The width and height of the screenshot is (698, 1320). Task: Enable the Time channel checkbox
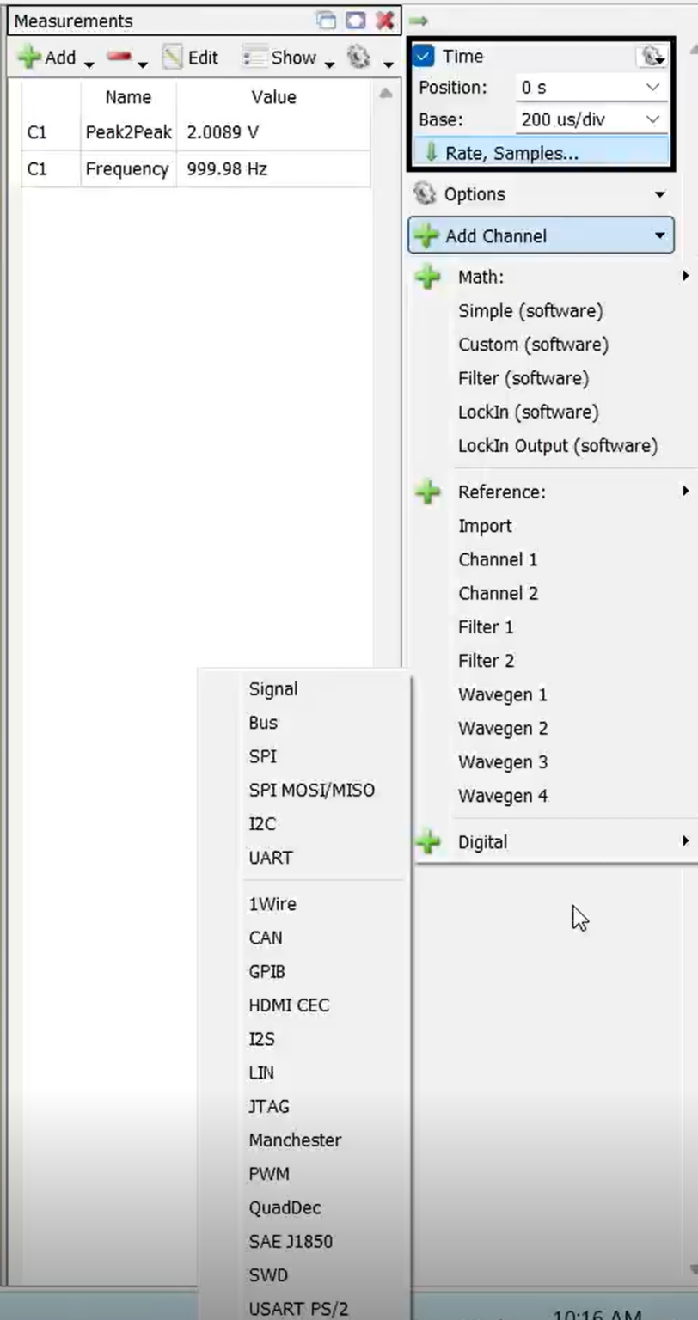tap(422, 55)
